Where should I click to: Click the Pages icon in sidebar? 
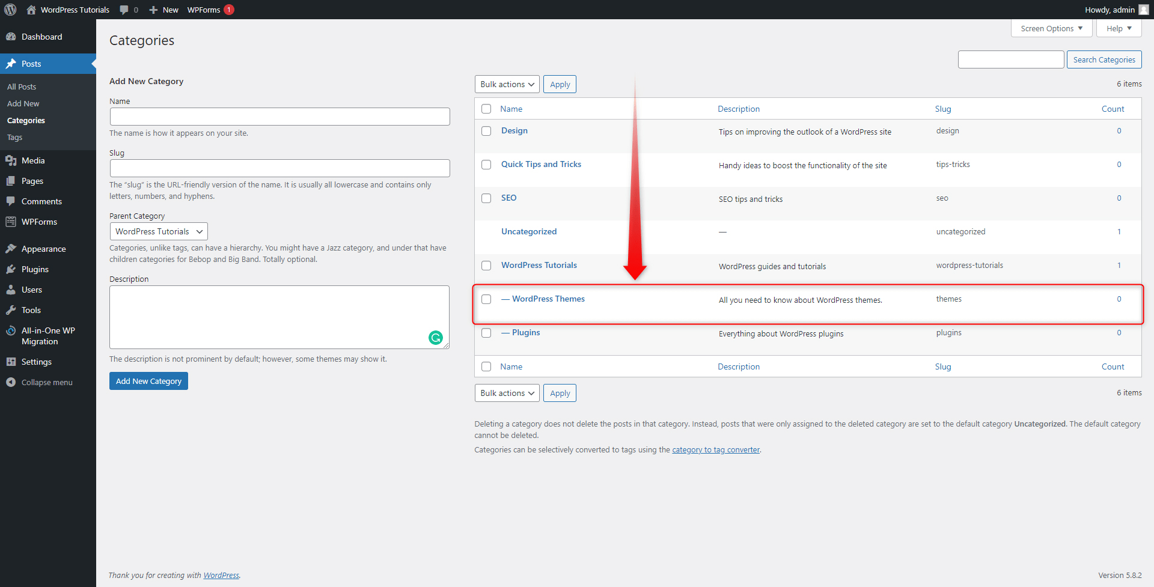tap(11, 181)
